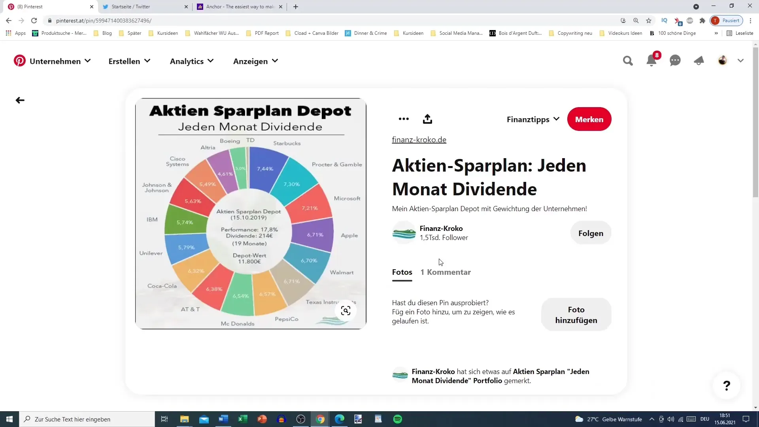The width and height of the screenshot is (759, 427).
Task: Open Chrome extensions puzzle icon
Action: pyautogui.click(x=702, y=21)
